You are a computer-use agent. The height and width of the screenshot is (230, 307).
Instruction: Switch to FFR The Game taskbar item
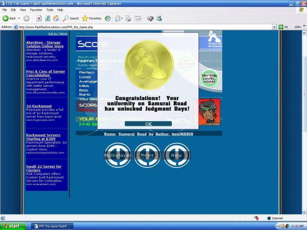point(52,226)
